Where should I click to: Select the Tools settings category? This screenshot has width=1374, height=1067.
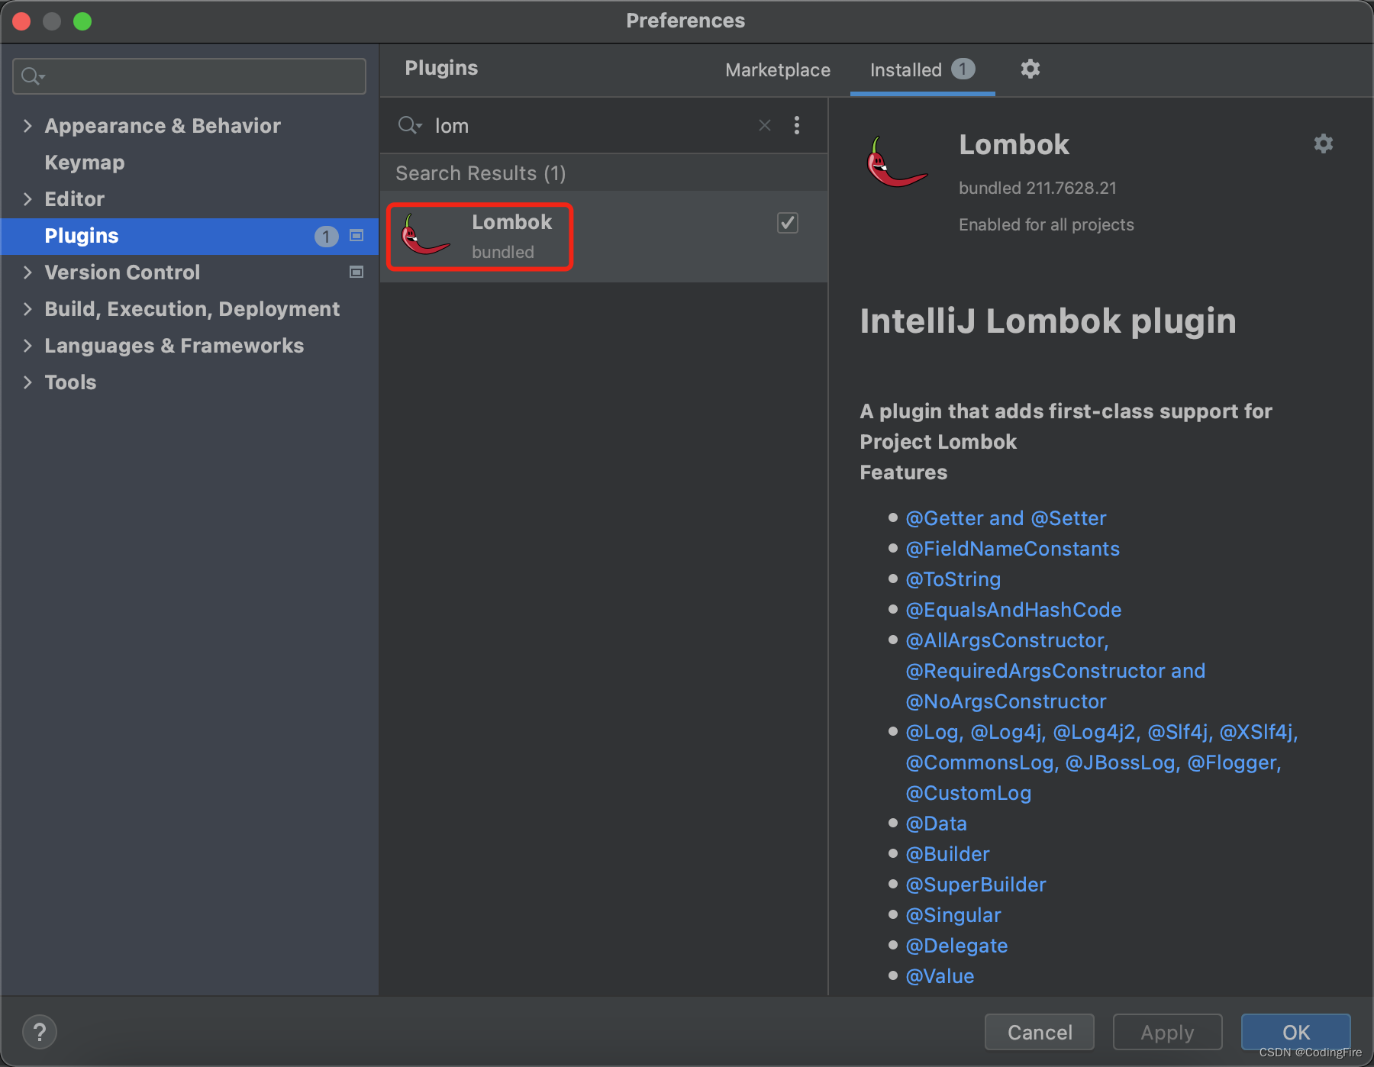pyautogui.click(x=70, y=382)
